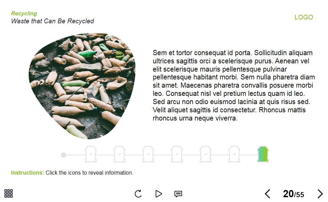Go to next slide arrow
Screen dimensions: 328x202
point(320,194)
